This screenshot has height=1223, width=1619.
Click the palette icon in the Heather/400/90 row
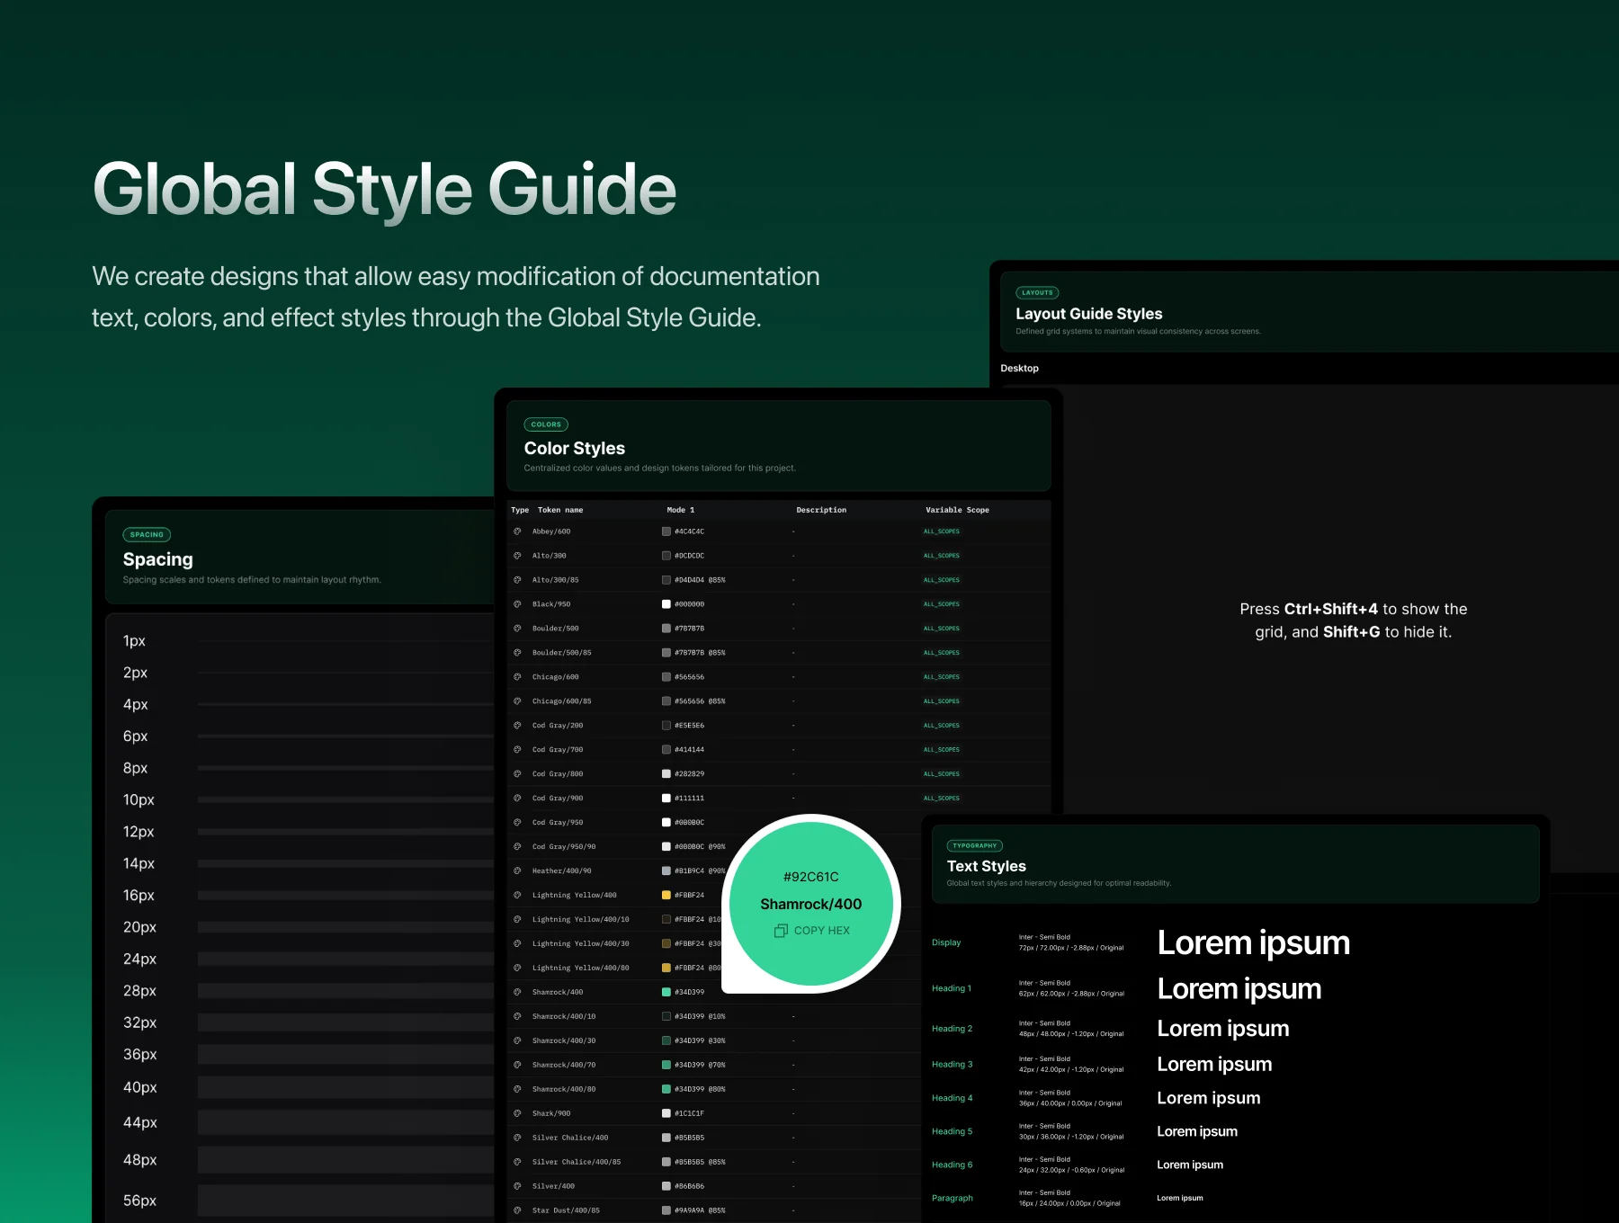pyautogui.click(x=517, y=871)
